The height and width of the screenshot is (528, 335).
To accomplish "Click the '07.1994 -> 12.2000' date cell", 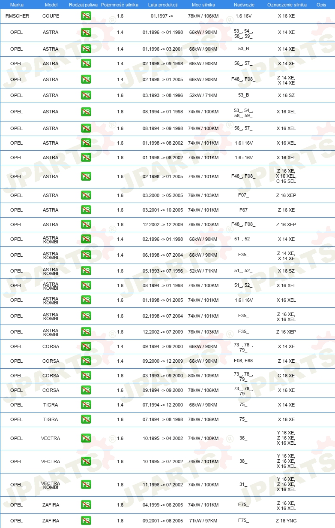I will coord(163,405).
